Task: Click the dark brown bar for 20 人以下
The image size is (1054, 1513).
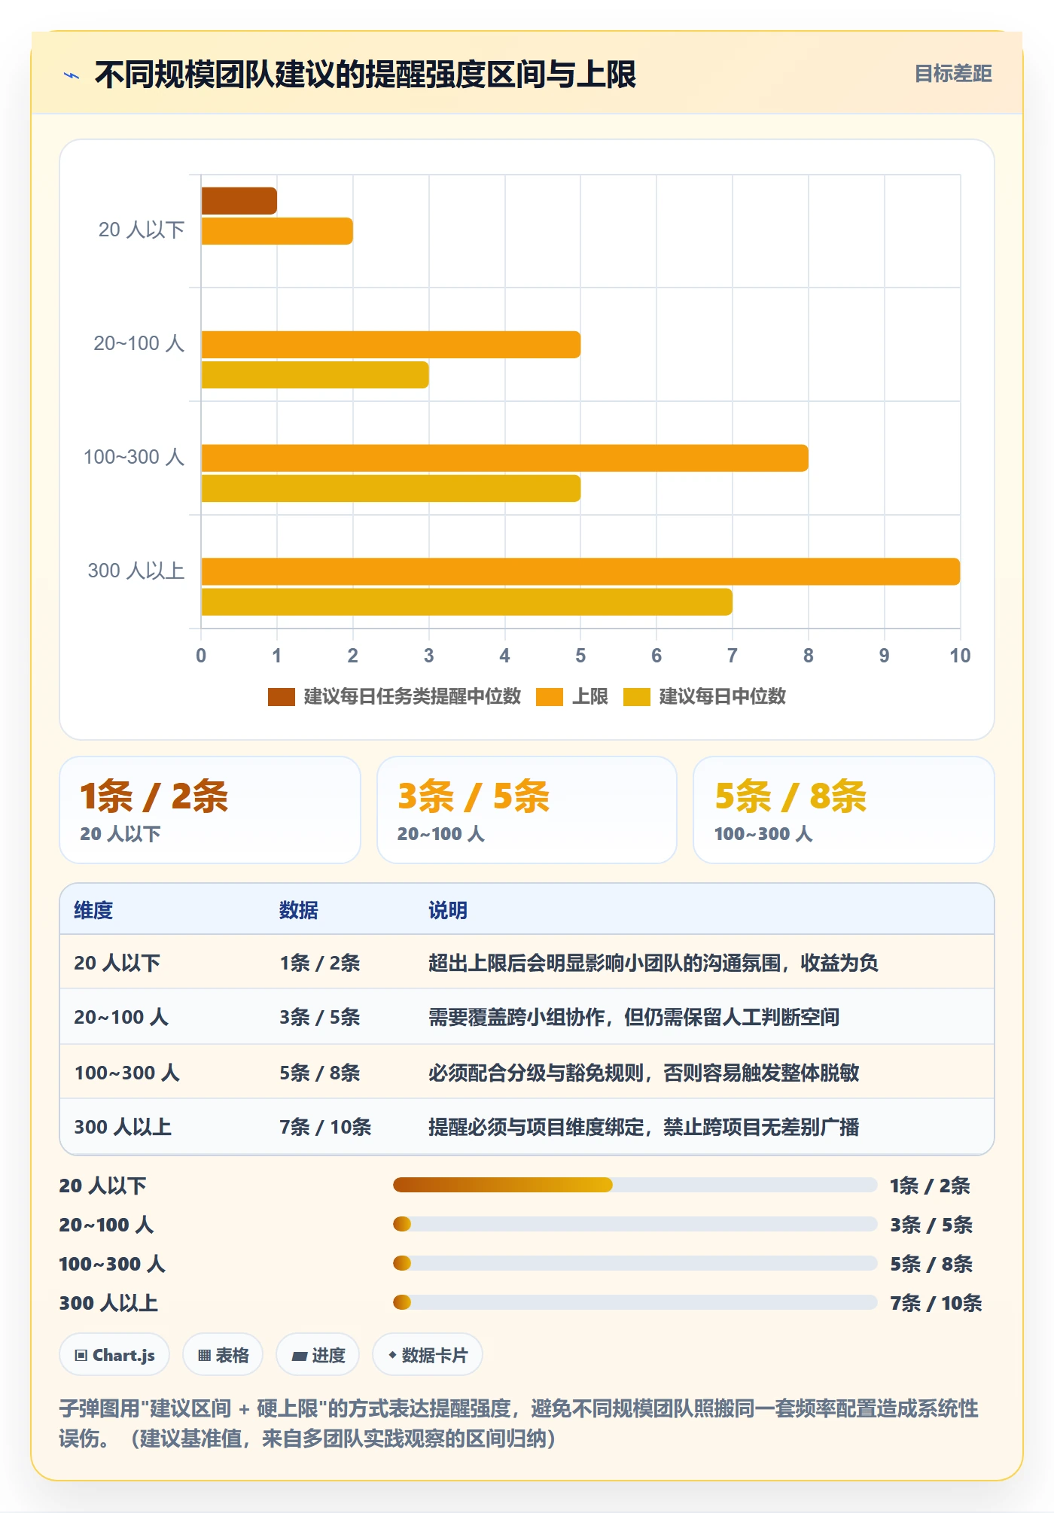Action: 239,201
